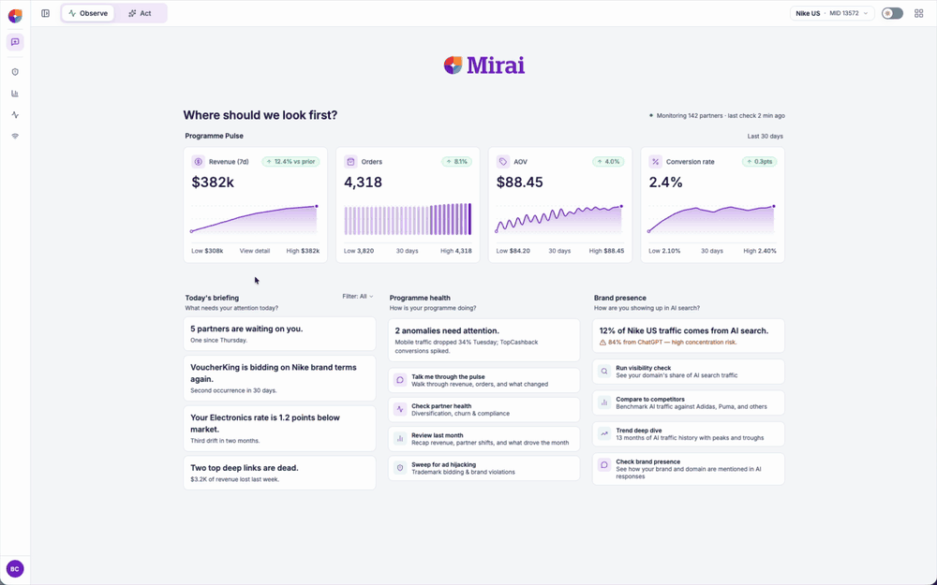Open the 5 partners are waiting on you briefing

pos(279,334)
